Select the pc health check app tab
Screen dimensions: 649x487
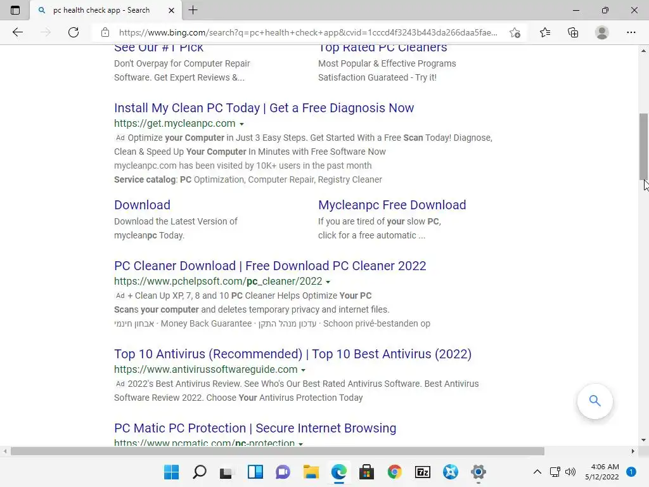[x=106, y=10]
